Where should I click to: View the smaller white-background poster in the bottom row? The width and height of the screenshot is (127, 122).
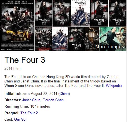point(60,39)
